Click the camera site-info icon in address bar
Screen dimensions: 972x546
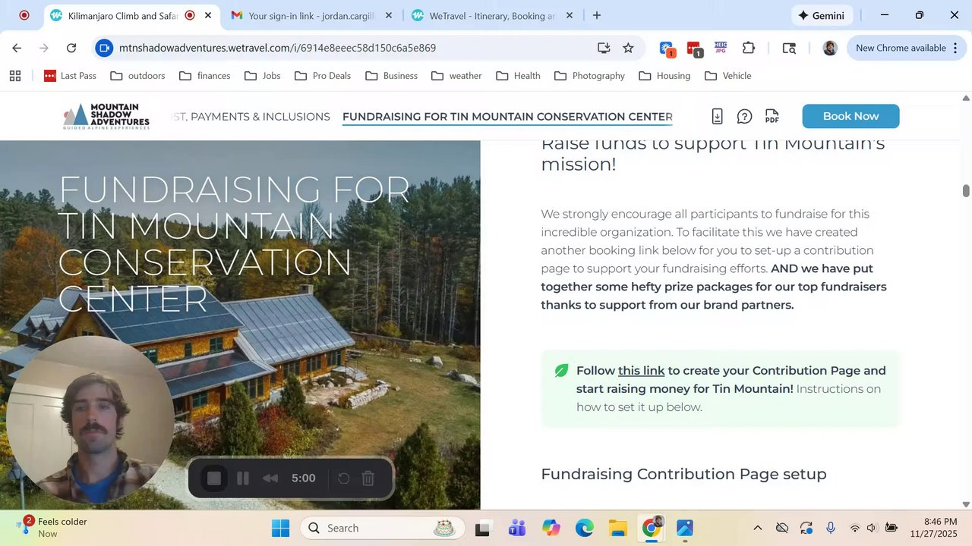point(105,48)
